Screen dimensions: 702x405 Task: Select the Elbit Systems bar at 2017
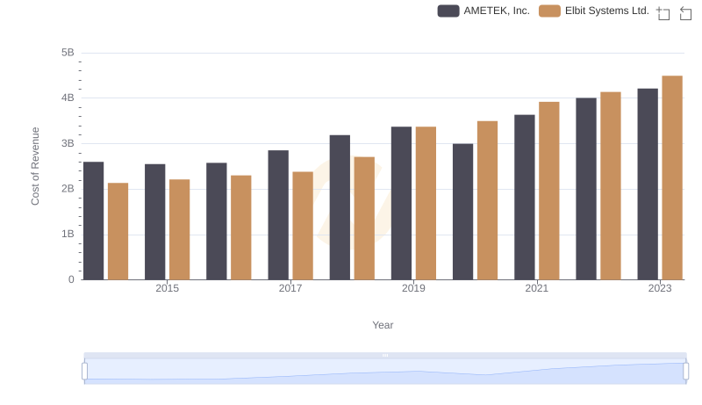click(303, 226)
